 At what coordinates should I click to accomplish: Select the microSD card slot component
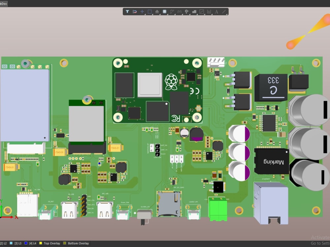point(169,204)
